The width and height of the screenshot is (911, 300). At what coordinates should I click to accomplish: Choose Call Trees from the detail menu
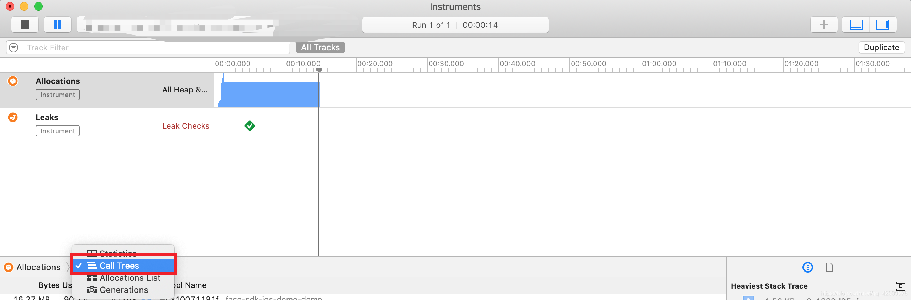pos(123,266)
